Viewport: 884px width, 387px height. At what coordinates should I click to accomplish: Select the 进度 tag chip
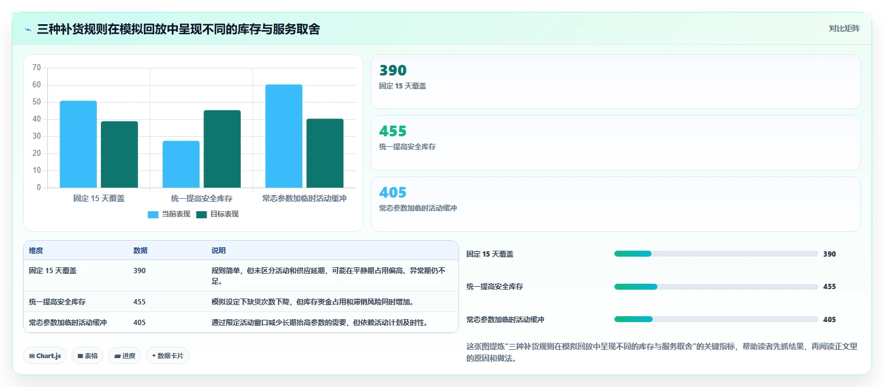tap(125, 356)
